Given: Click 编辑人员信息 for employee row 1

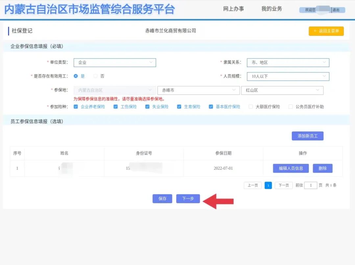Looking at the screenshot, I should pos(291,168).
